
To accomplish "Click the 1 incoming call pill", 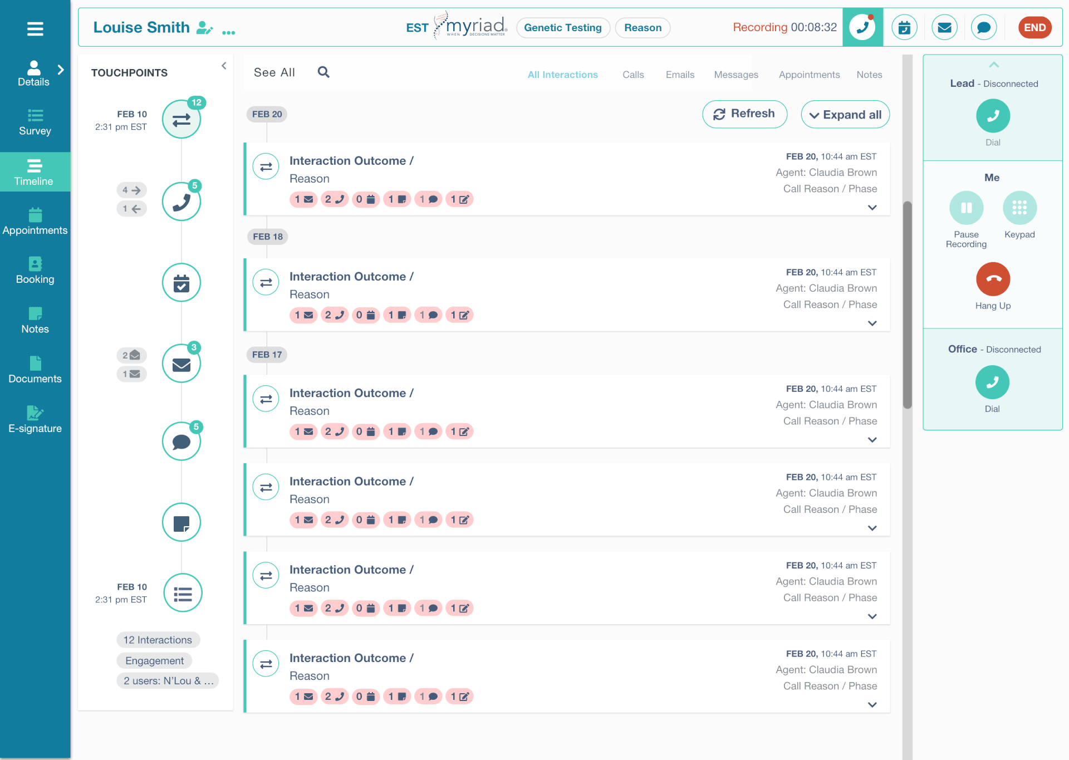I will click(x=132, y=209).
